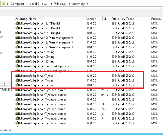163x135 pixels.
Task: Click culture 'ru' cell of Types.resources
Action: (103, 99)
